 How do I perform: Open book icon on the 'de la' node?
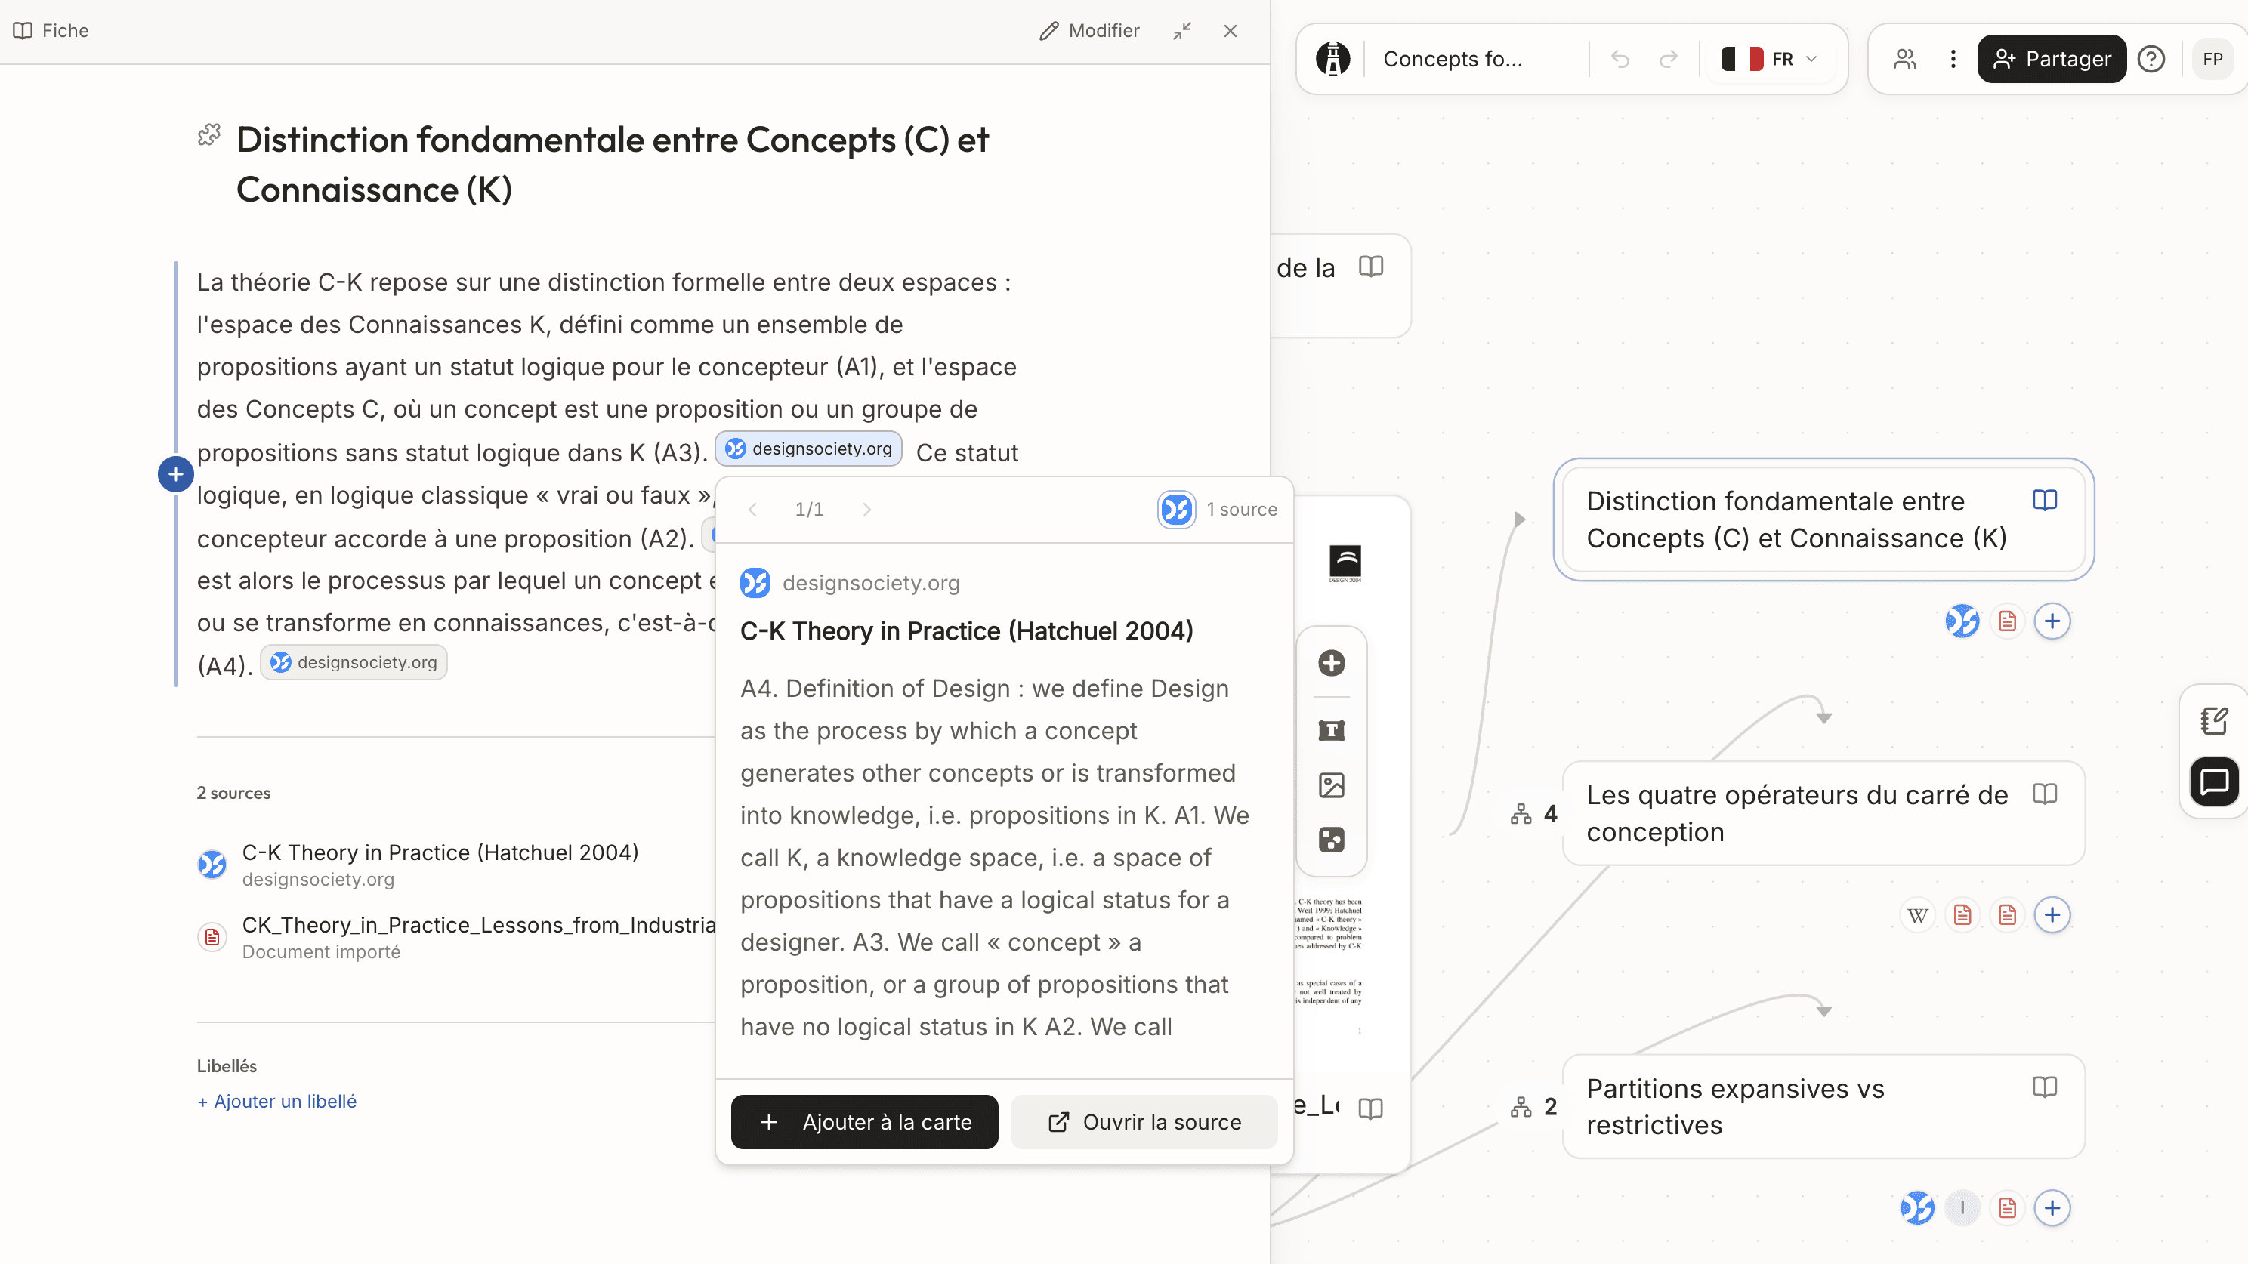coord(1371,266)
